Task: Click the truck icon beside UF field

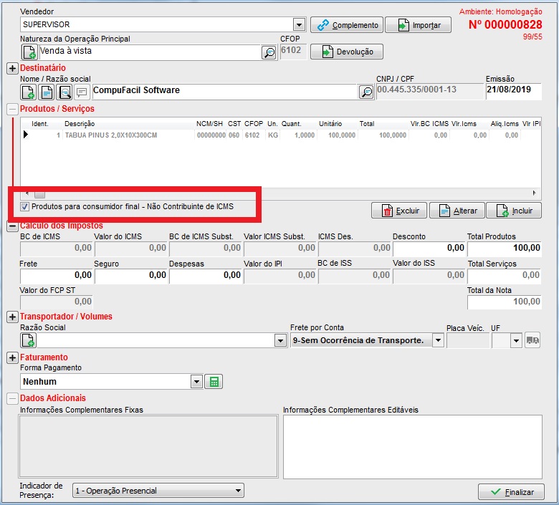Action: click(x=532, y=341)
